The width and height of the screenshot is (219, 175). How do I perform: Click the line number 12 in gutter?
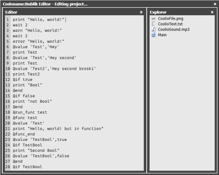(x=8, y=80)
